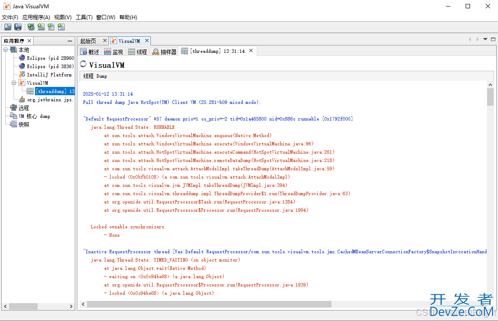Viewport: 498px width, 321px height.
Task: Click the 快照 snapshots icon
Action: 14,124
